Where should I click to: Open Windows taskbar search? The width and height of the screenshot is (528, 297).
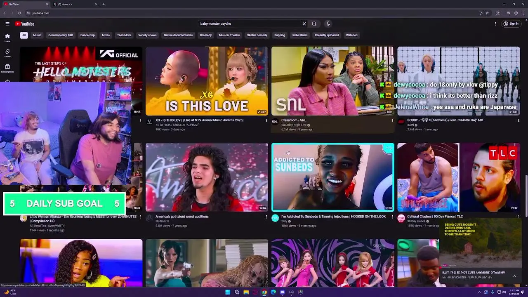tap(237, 292)
